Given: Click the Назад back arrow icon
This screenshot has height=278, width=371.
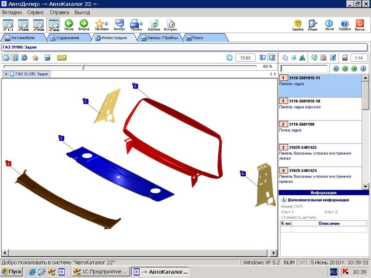Looking at the screenshot, I should 69,24.
